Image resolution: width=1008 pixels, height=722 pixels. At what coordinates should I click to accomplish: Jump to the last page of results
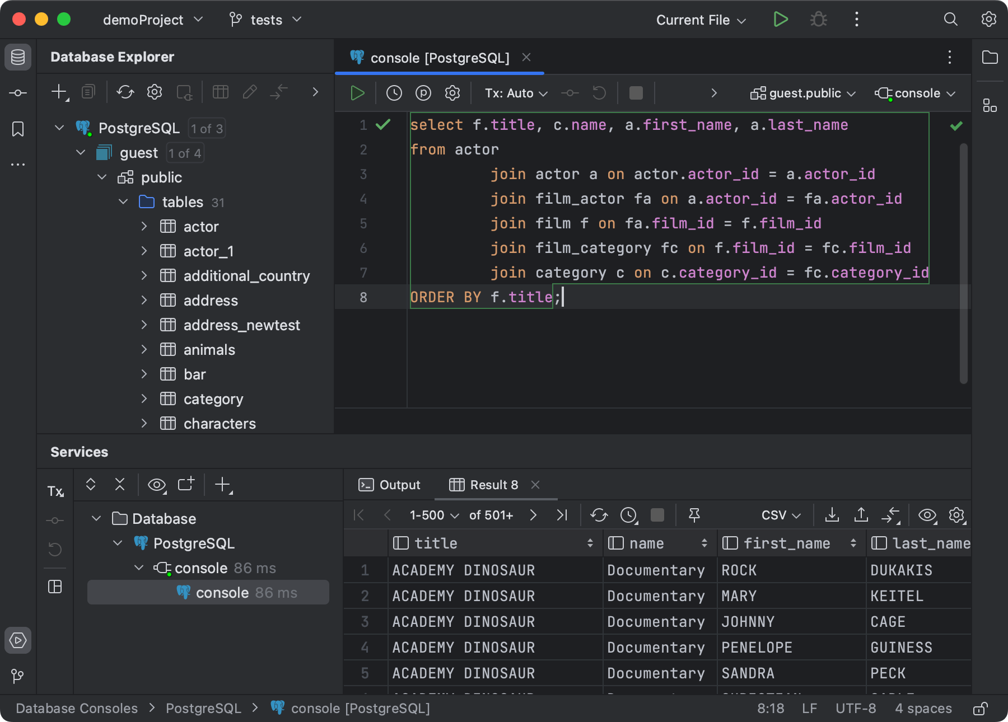coord(562,515)
